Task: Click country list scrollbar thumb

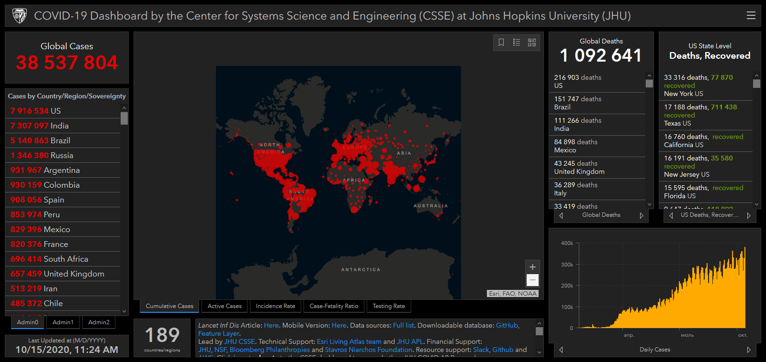Action: coord(124,118)
